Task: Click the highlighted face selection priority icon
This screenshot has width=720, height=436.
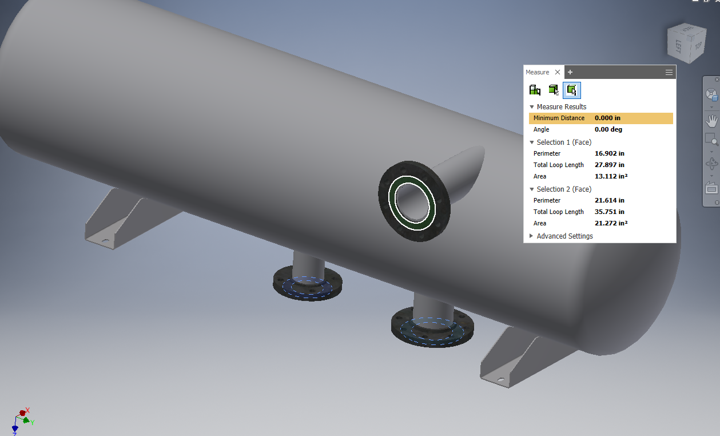Action: tap(571, 90)
